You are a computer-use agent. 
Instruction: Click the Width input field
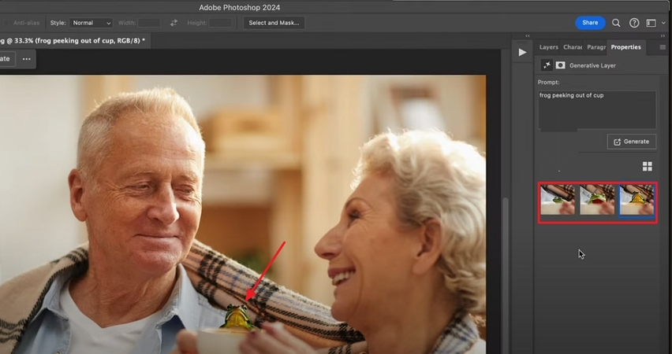[149, 23]
